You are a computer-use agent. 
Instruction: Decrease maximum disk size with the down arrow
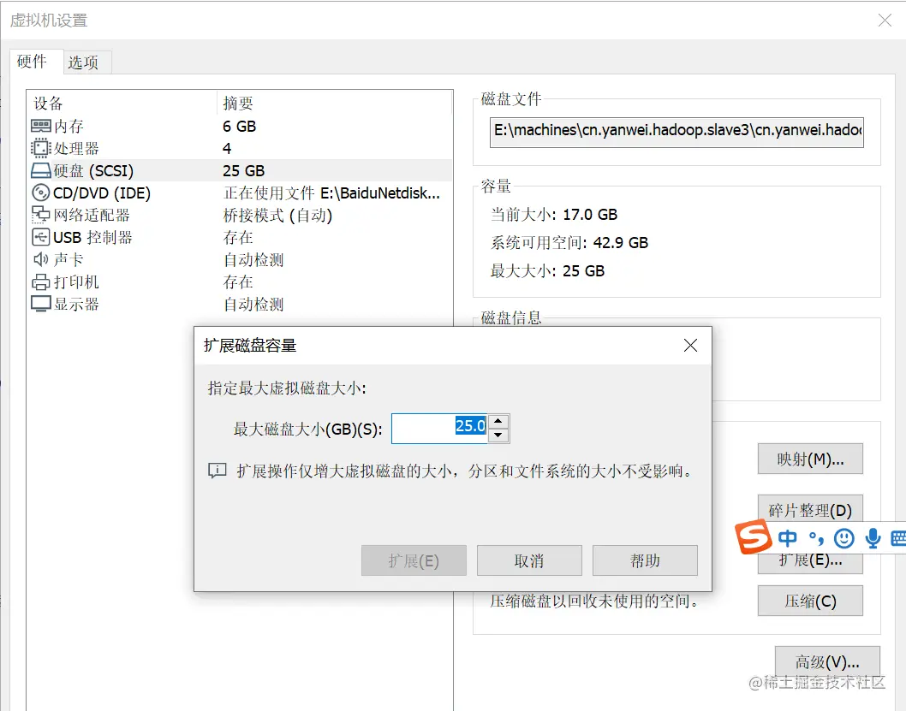pos(498,435)
